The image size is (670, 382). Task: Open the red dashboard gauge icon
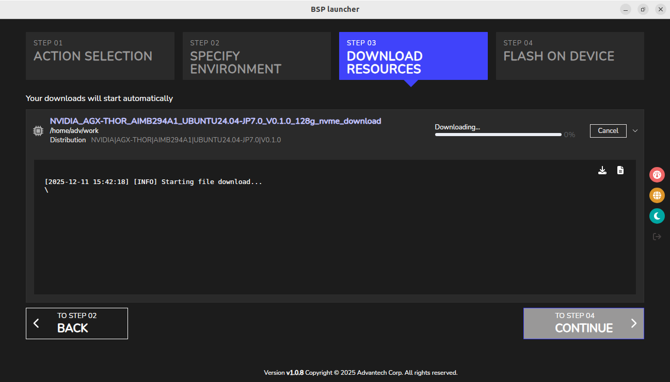(x=657, y=174)
